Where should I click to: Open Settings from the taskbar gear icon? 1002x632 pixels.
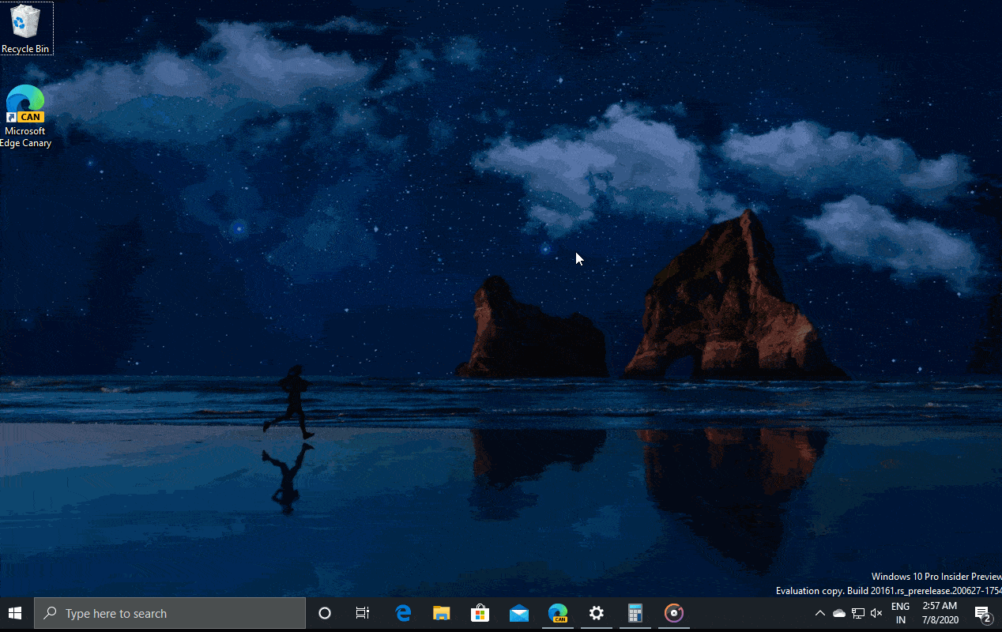tap(596, 613)
